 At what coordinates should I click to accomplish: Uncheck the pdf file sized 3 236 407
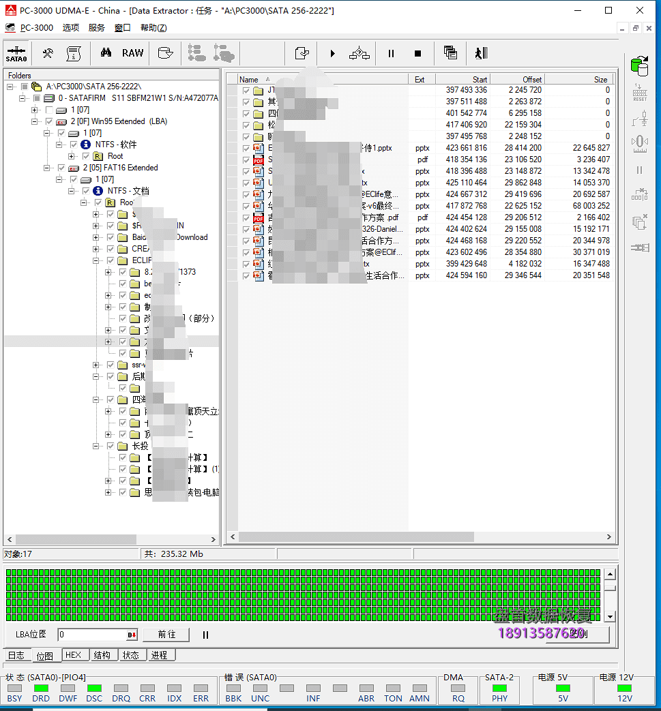[x=246, y=160]
